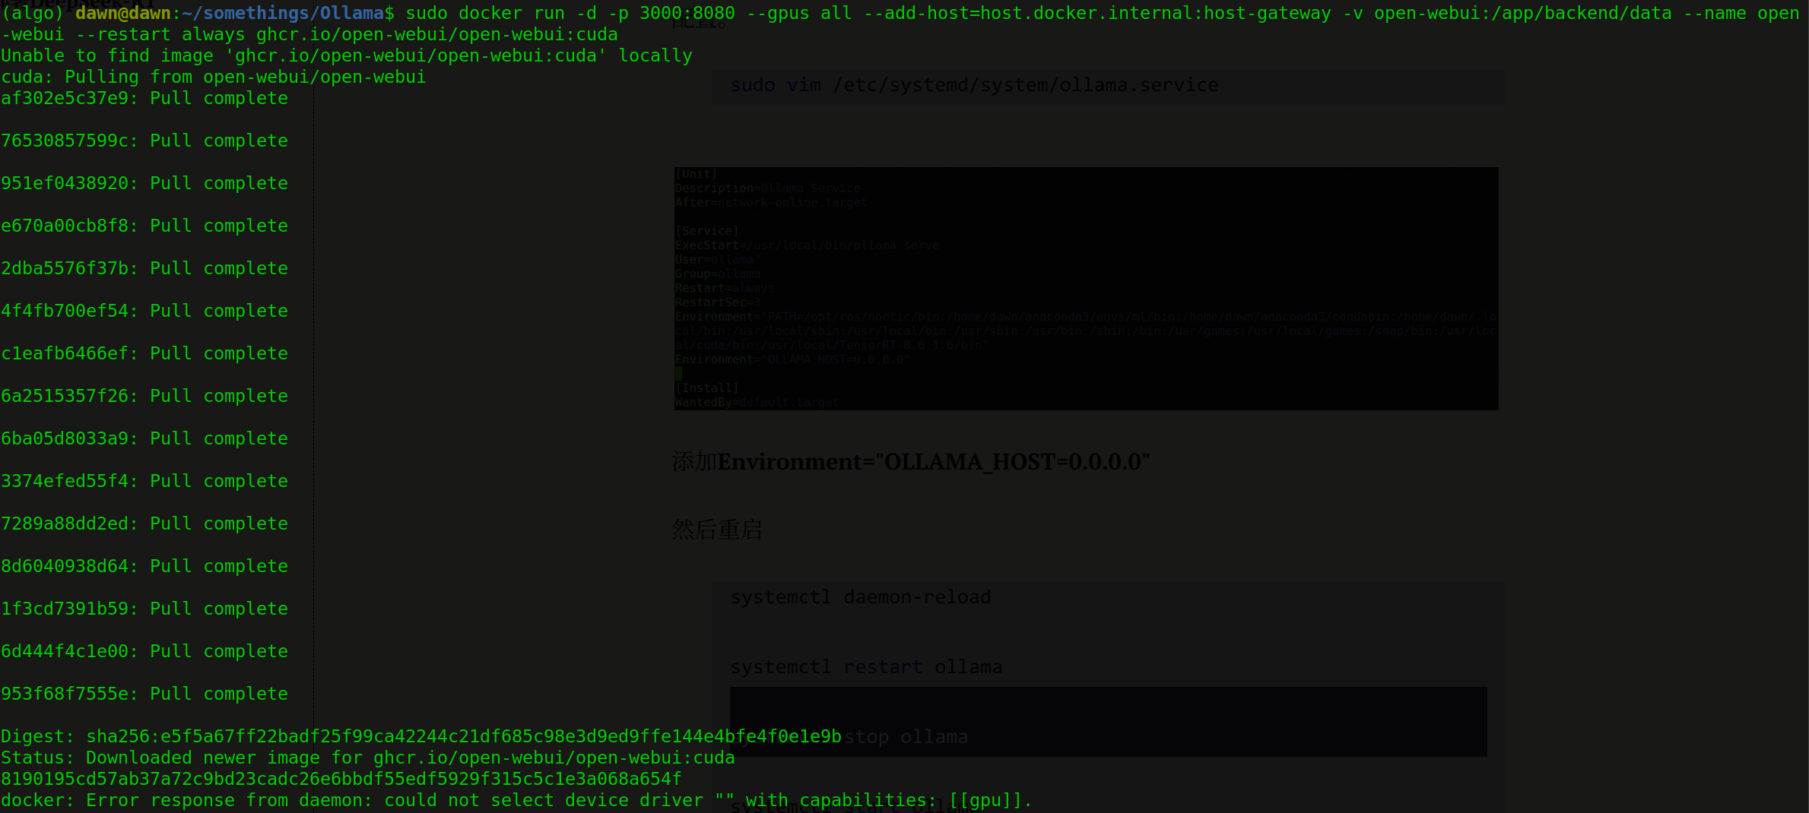
Task: Click the 'Status: Downloaded newer image' line
Action: click(368, 758)
